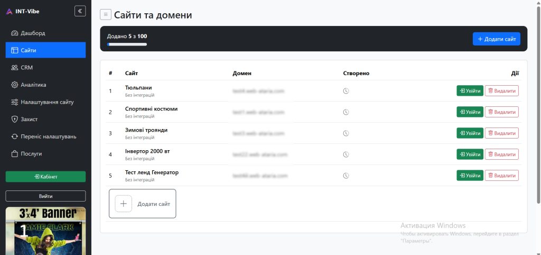
Task: Click the clock icon in the Зимові троянди row
Action: tap(346, 133)
